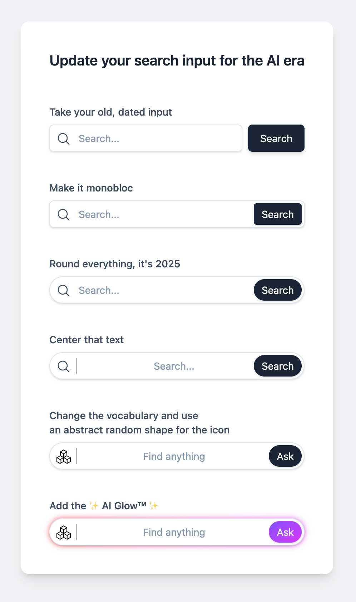Viewport: 356px width, 602px height.
Task: Click the 'Add the AI Glow™' label
Action: coord(104,506)
